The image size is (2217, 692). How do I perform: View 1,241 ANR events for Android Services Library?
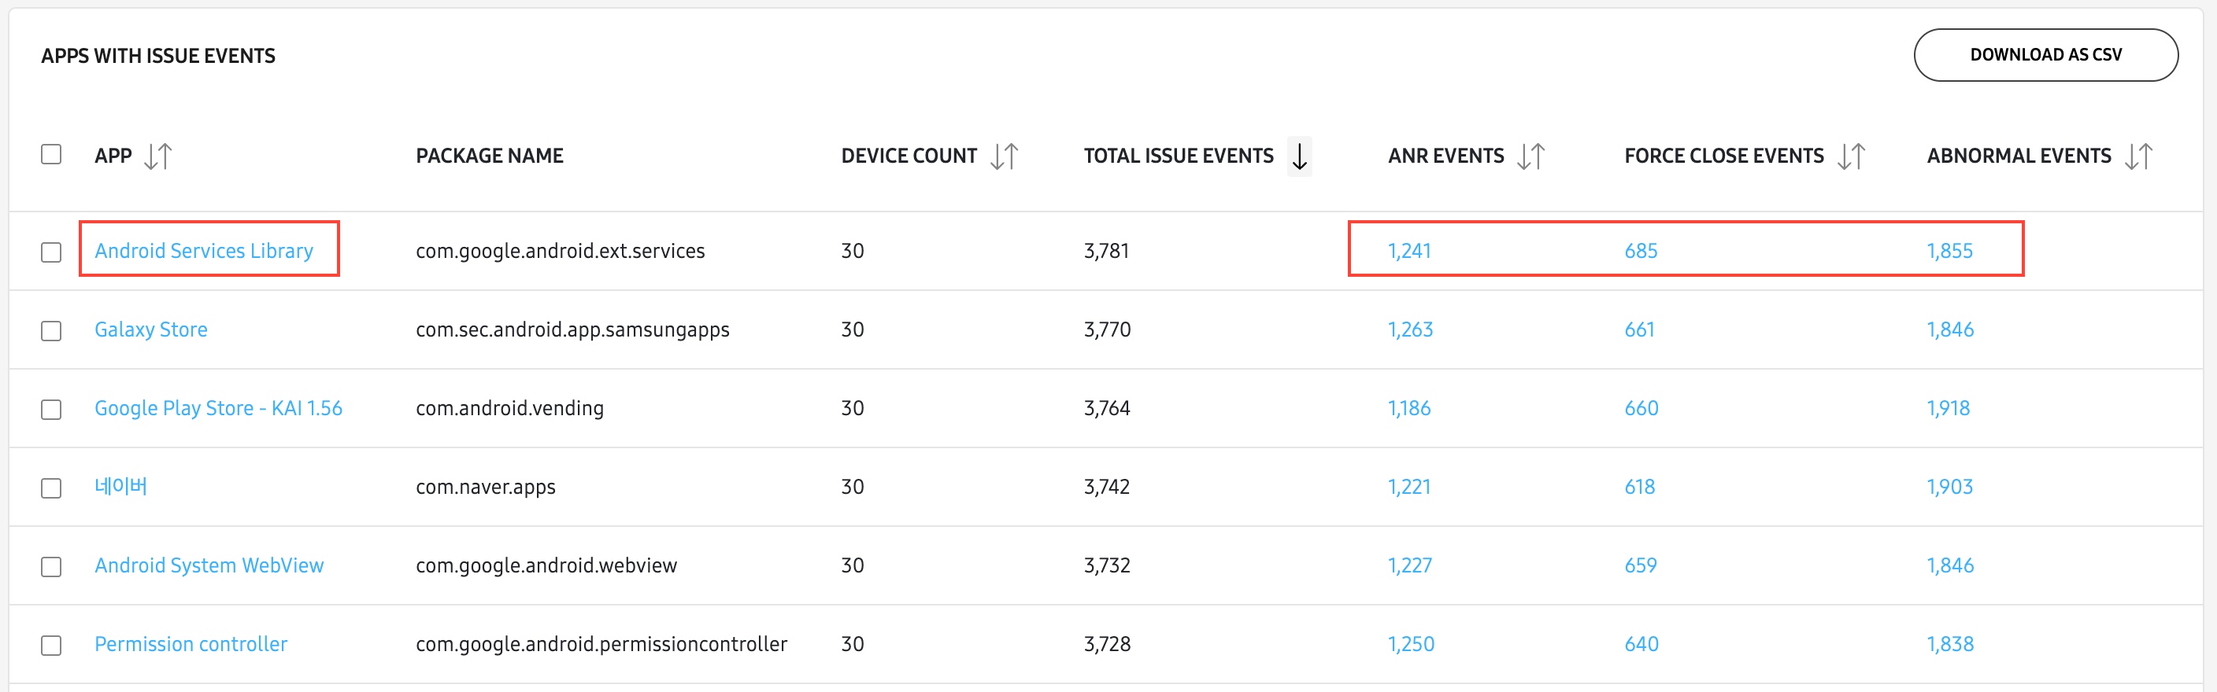(x=1409, y=250)
